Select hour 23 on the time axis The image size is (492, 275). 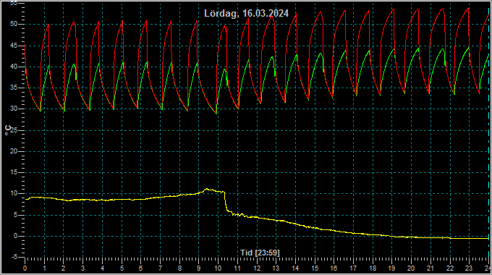tap(468, 268)
